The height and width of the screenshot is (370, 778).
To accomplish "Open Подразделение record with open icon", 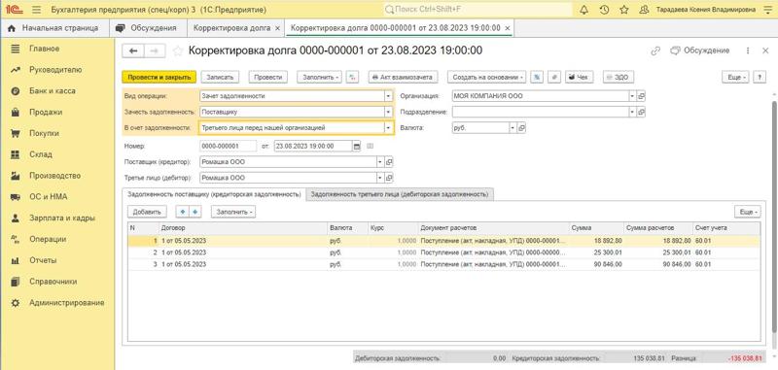I will (x=641, y=112).
